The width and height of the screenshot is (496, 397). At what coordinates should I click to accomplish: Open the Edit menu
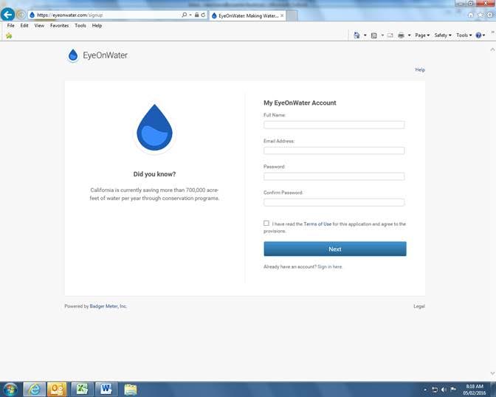pyautogui.click(x=24, y=26)
